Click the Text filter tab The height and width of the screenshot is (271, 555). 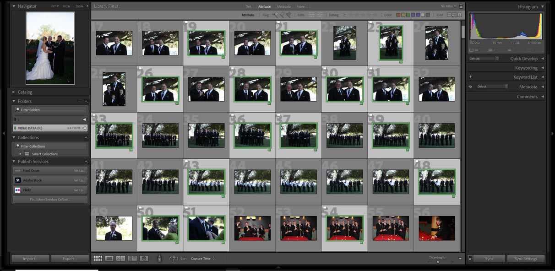pyautogui.click(x=249, y=6)
